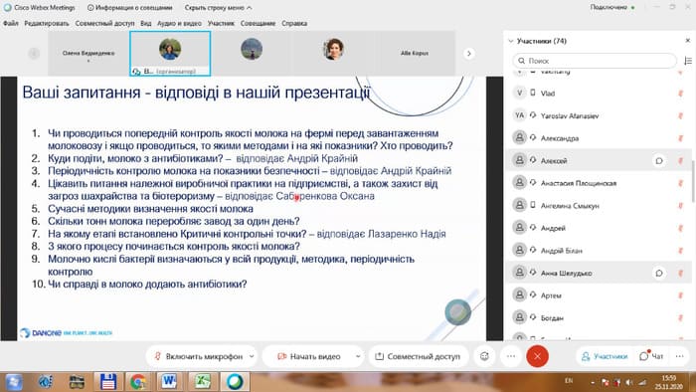The height and width of the screenshot is (392, 696).
Task: Toggle Начать видео camera button
Action: [308, 356]
